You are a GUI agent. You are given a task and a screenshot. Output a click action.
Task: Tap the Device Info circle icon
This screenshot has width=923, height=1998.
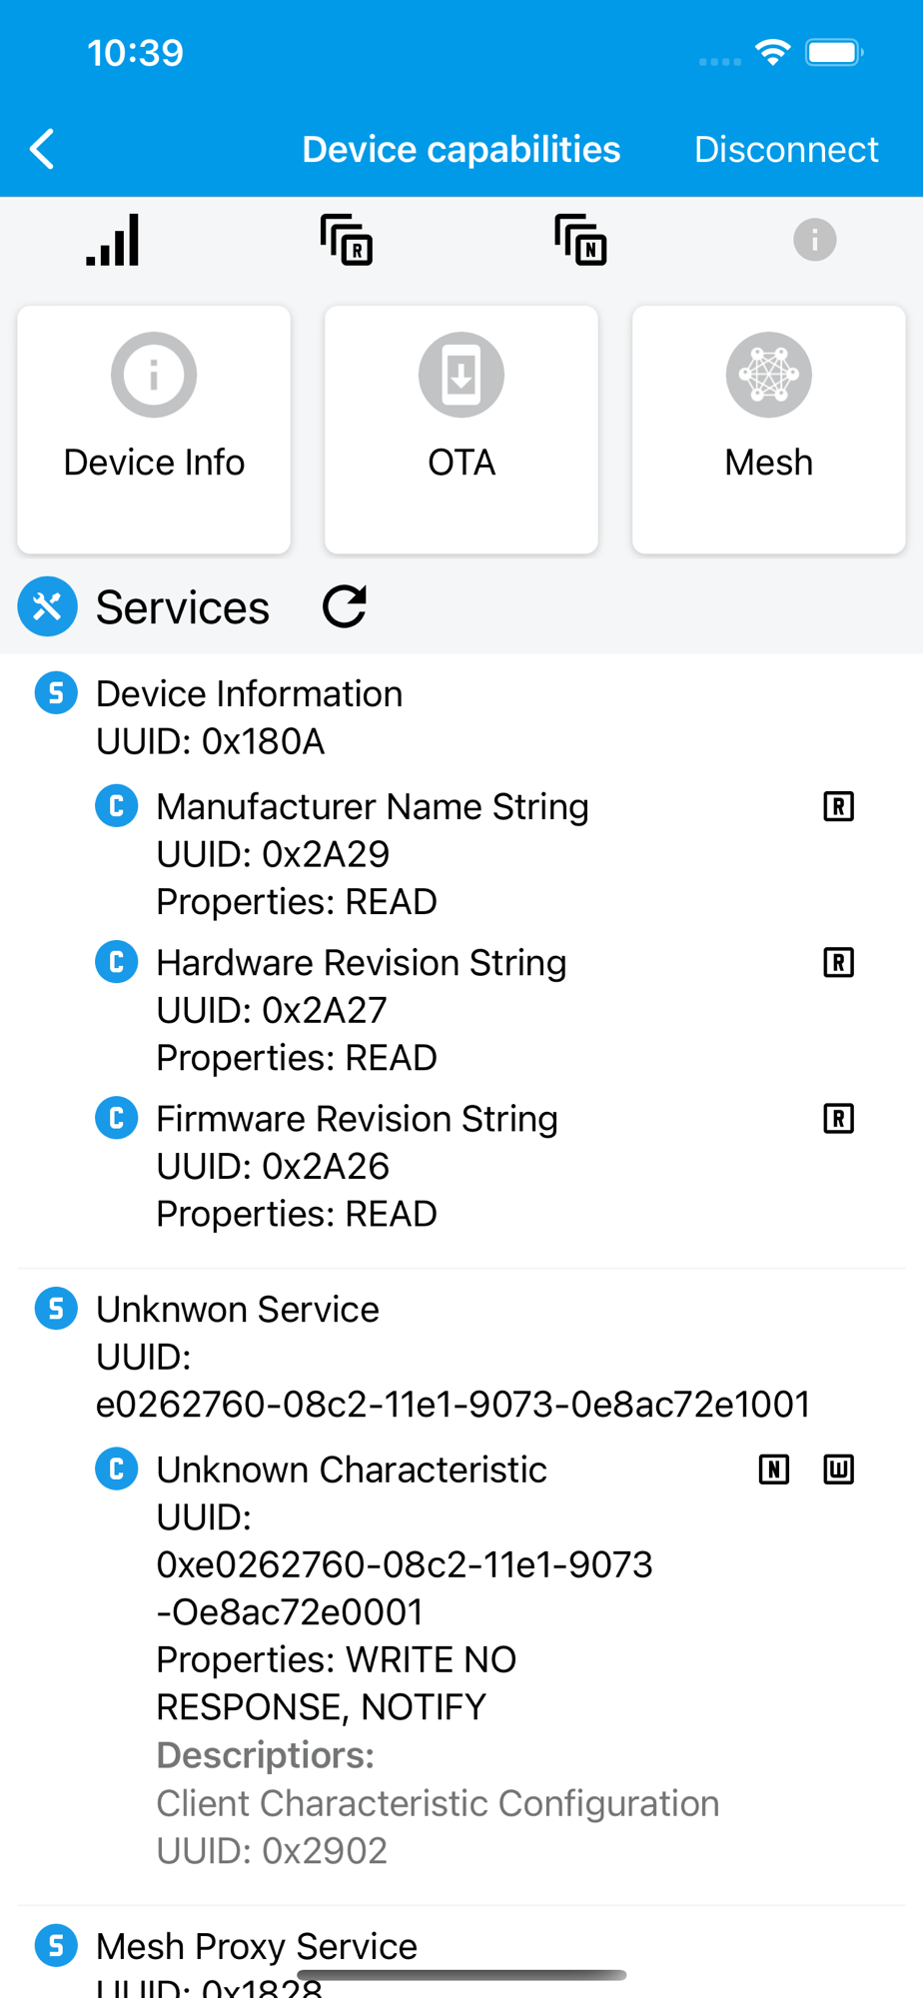pos(154,375)
